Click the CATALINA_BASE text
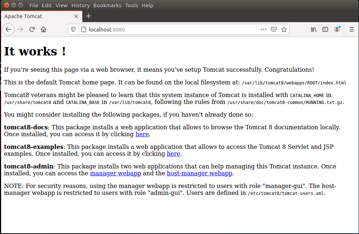 (83, 103)
